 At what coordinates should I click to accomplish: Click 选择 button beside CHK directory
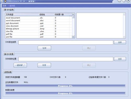(120, 42)
